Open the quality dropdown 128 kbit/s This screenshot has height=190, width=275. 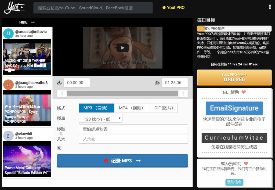click(100, 118)
